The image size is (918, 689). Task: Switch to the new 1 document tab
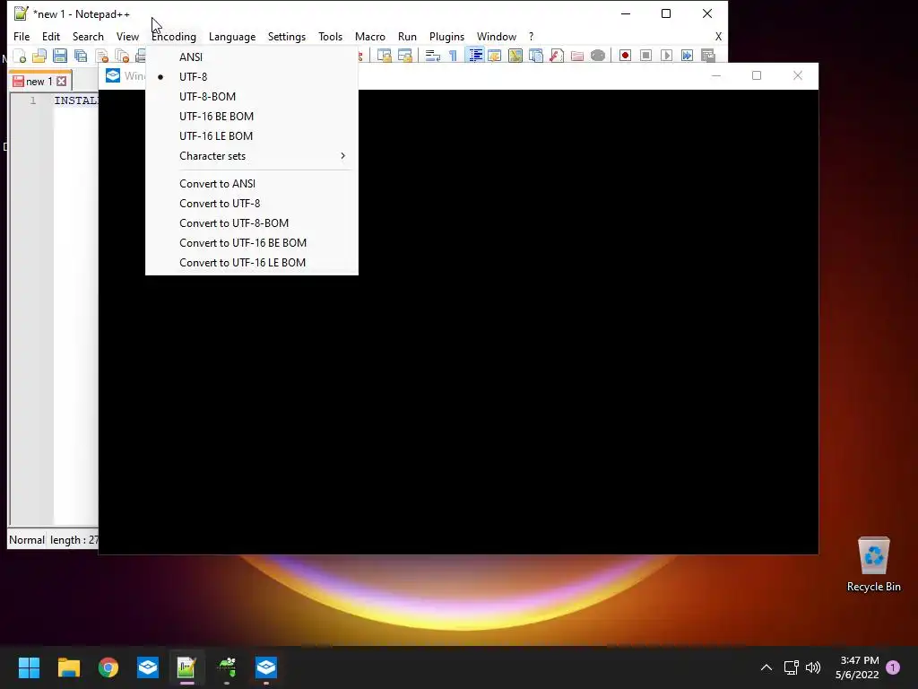coord(39,82)
